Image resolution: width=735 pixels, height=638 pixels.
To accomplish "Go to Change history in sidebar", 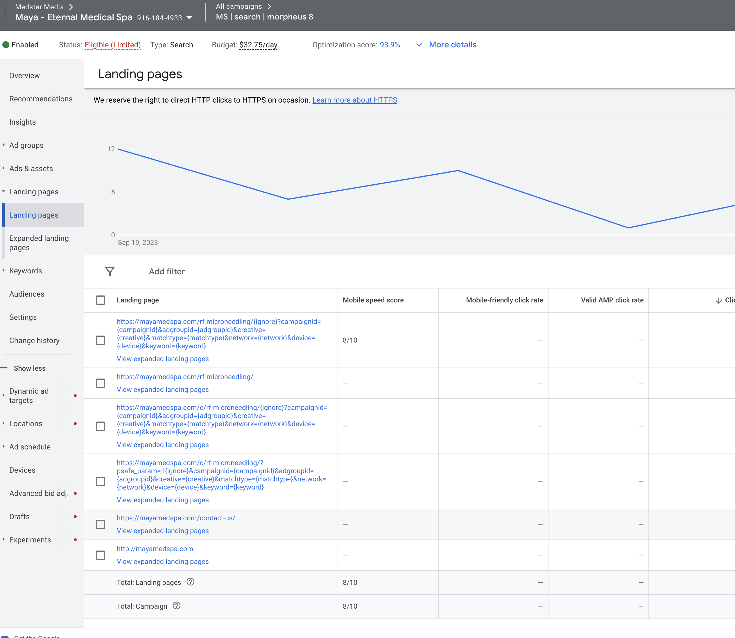I will [34, 340].
